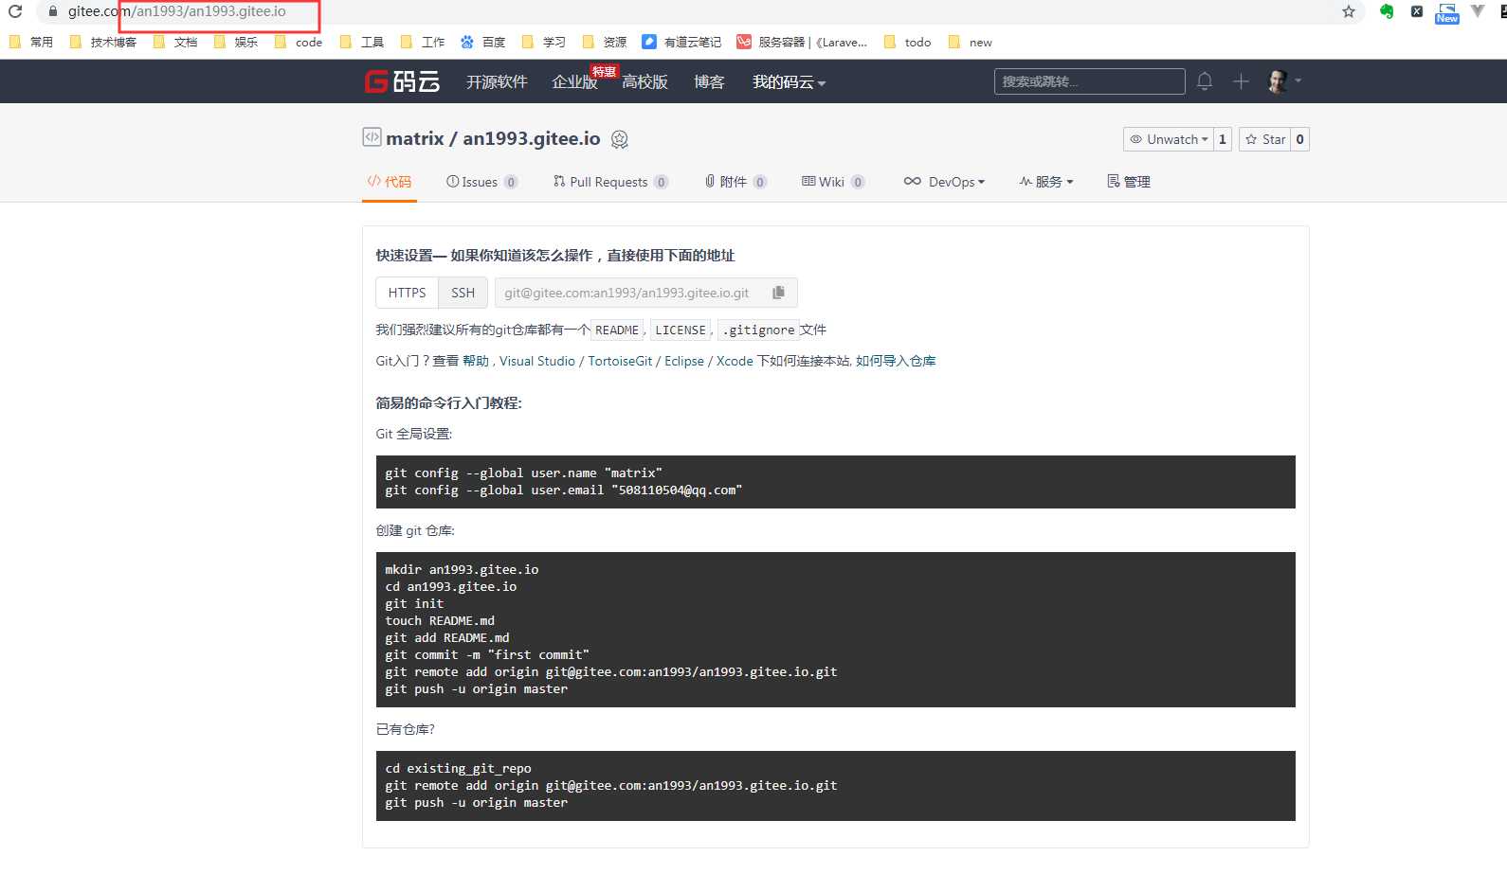Click the .gitignore suggestion link
1507x892 pixels.
click(x=758, y=330)
